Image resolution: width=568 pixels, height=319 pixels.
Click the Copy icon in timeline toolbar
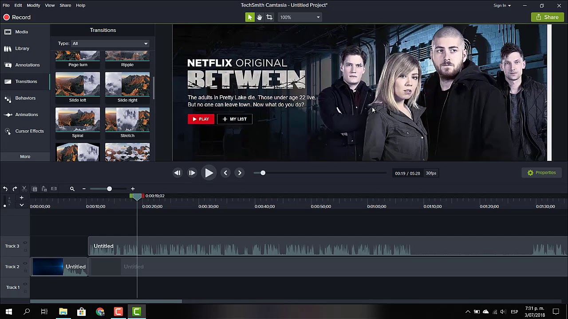pyautogui.click(x=35, y=189)
